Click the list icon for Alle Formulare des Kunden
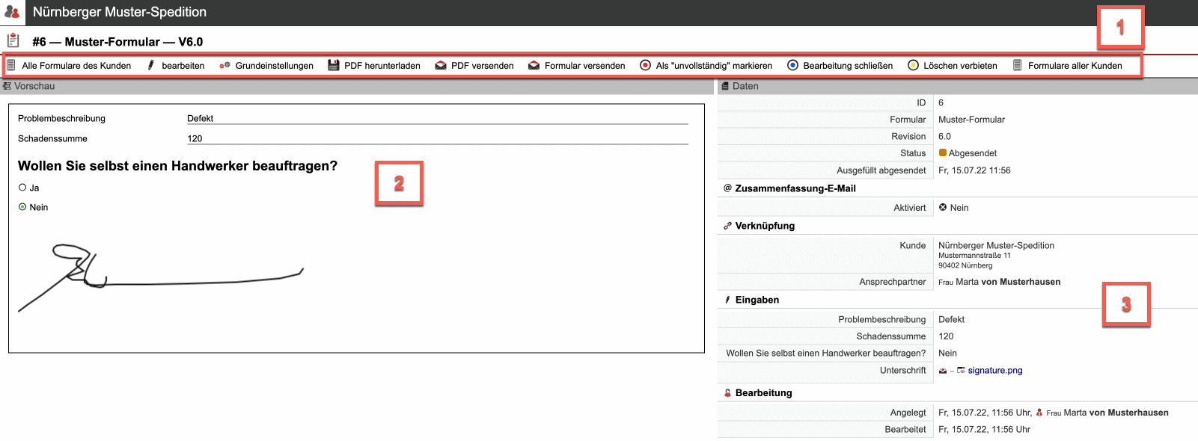Screen dimensions: 1198x441 coord(11,66)
